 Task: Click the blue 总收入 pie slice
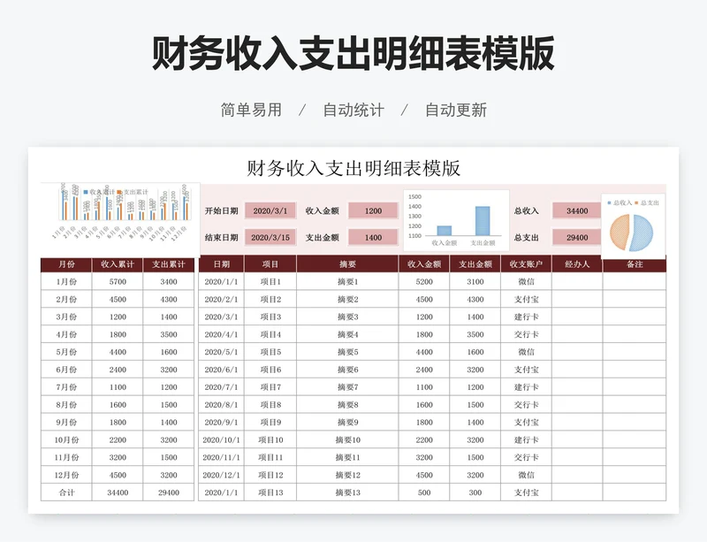point(642,233)
